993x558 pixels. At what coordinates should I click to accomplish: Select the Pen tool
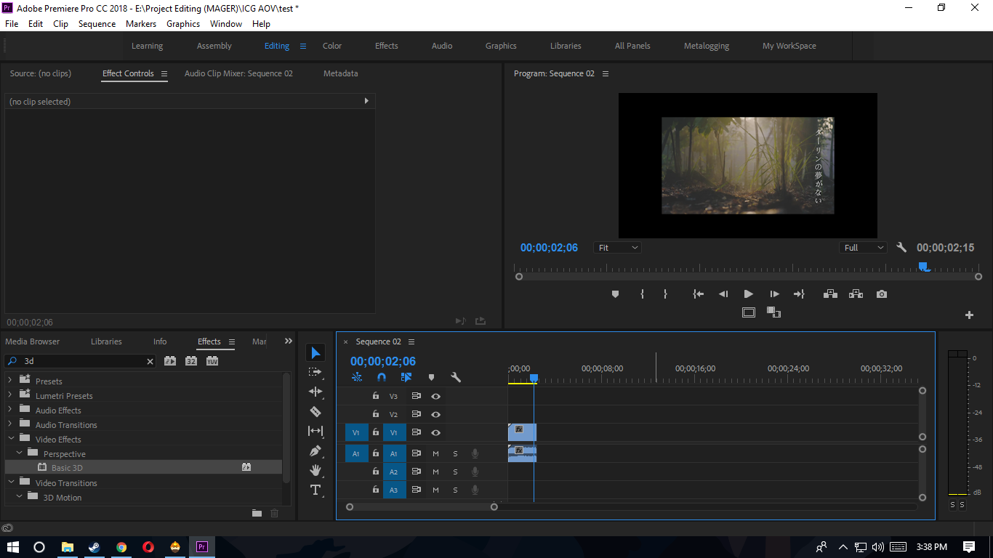tap(315, 450)
